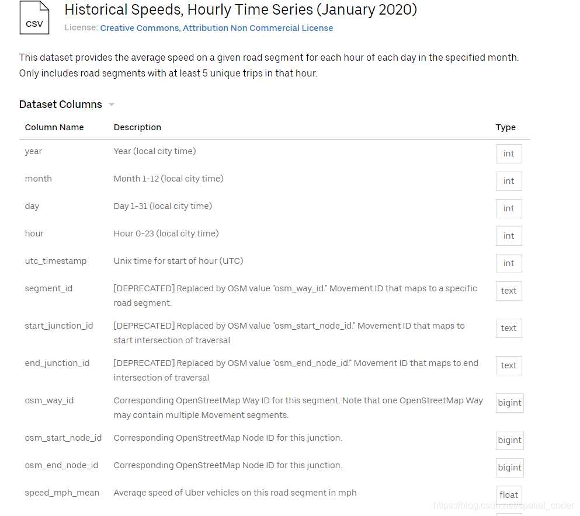Click the 'int' type badge for hour

tap(509, 236)
